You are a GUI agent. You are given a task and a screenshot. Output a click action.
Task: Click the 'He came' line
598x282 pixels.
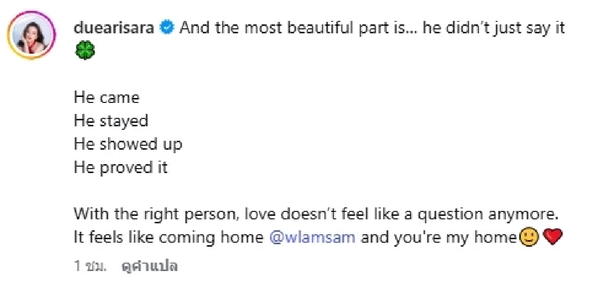pyautogui.click(x=107, y=97)
